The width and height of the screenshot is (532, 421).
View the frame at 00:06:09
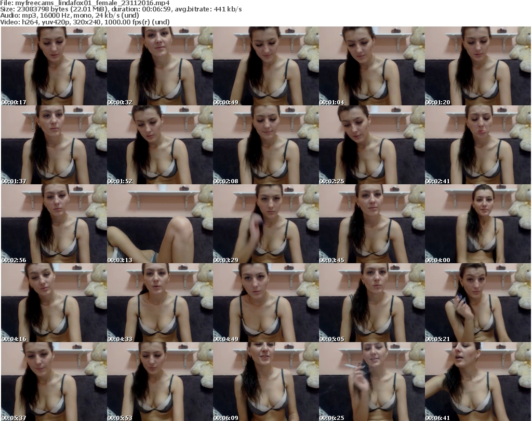pos(266,382)
